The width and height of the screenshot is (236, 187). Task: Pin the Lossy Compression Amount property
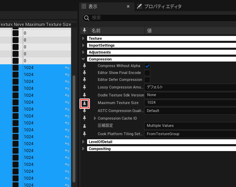[x=85, y=87]
